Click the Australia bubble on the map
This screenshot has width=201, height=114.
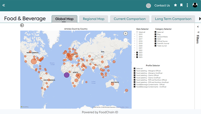point(113,84)
